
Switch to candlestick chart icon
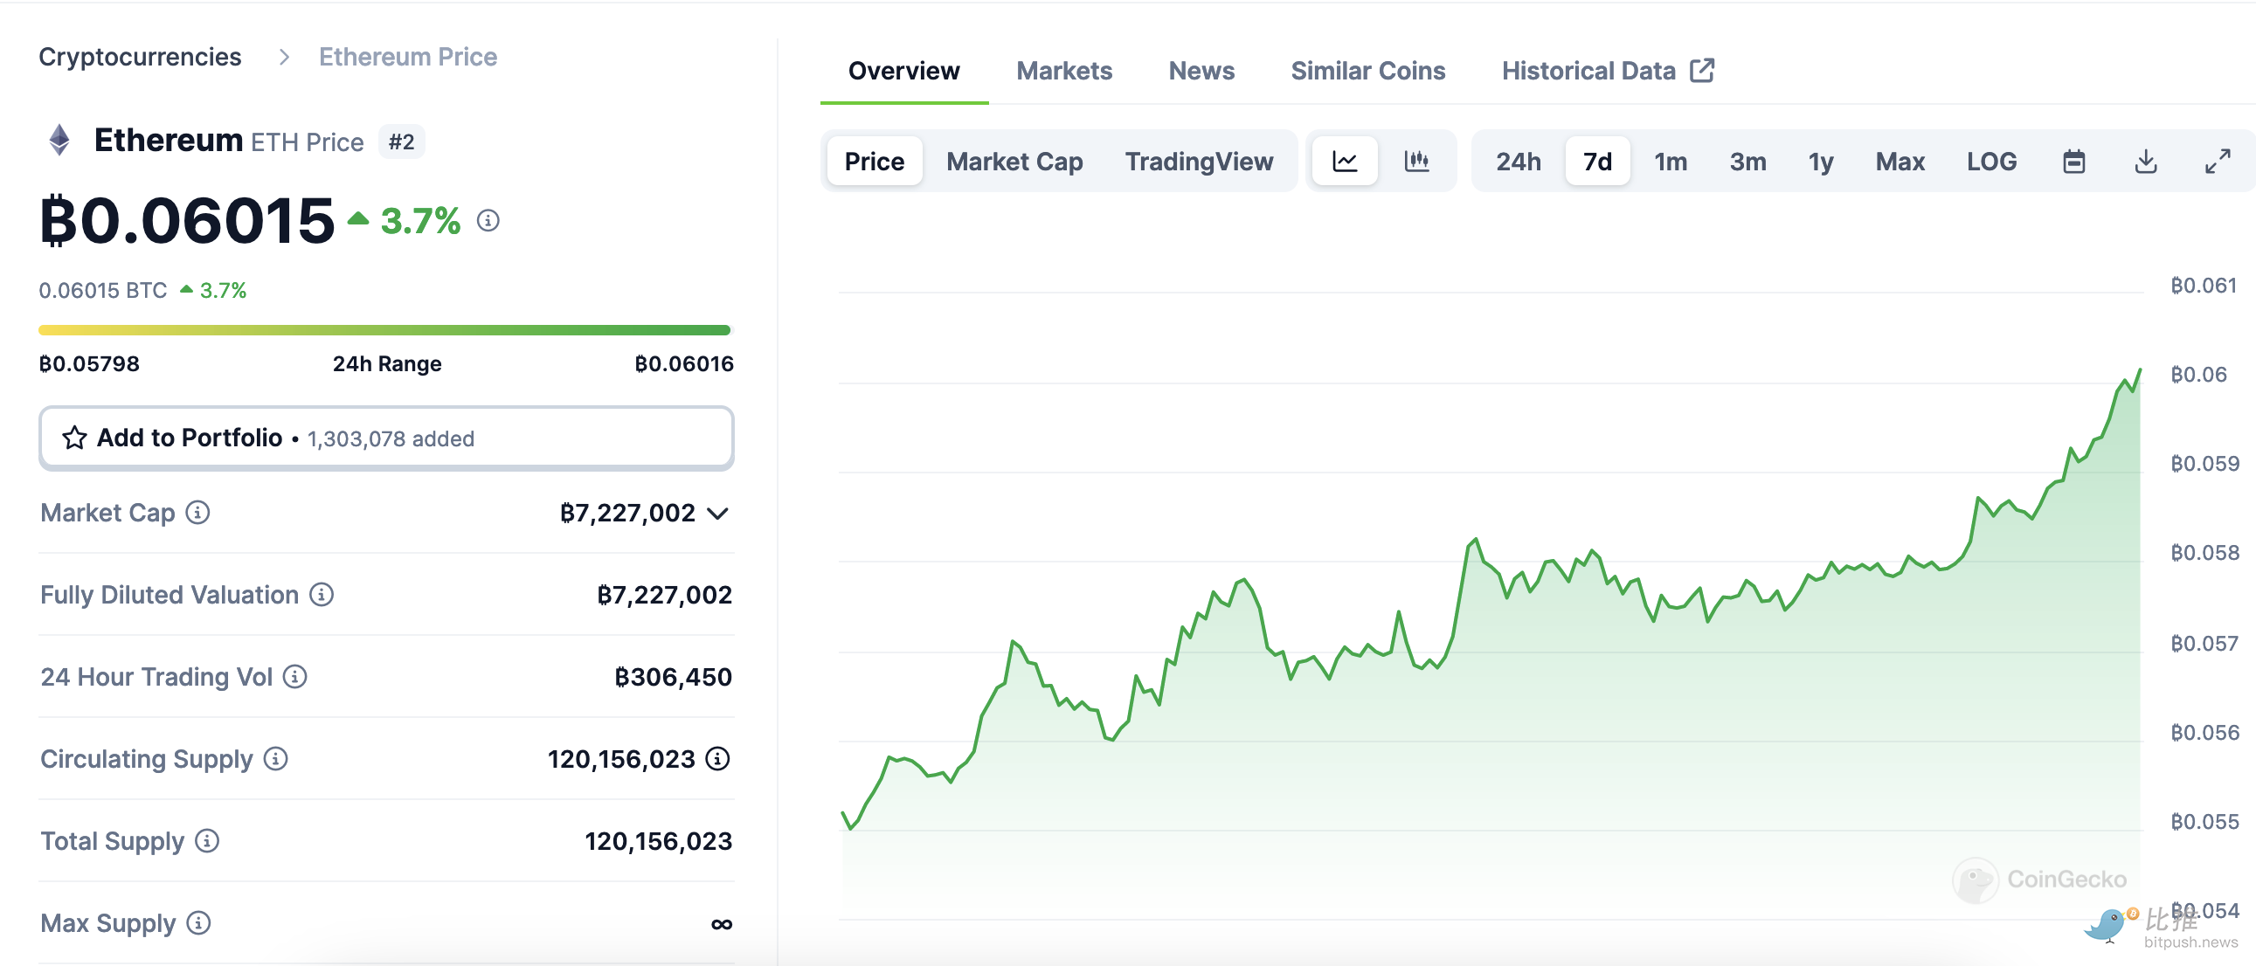(x=1416, y=162)
